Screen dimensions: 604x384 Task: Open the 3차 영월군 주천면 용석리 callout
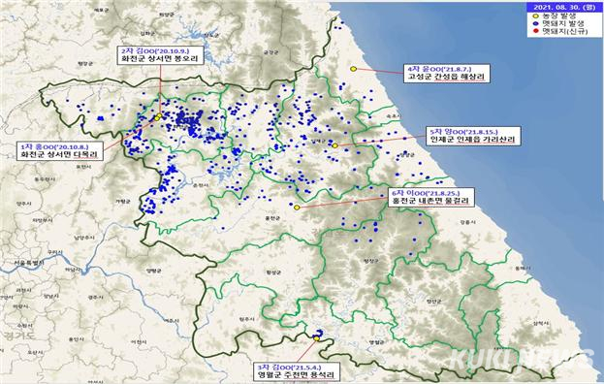297,371
